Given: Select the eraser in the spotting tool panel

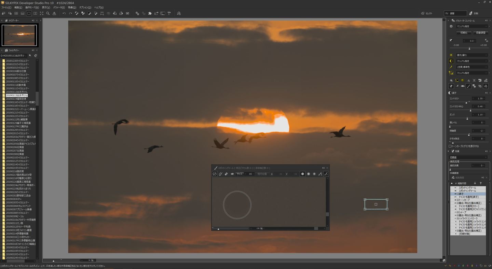Looking at the screenshot, I should [226, 174].
